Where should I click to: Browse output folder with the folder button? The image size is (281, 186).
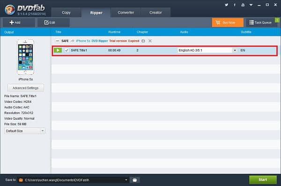point(135,180)
